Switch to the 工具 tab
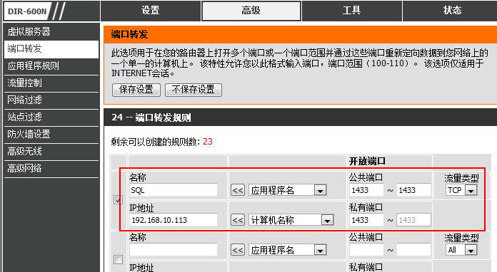Image resolution: width=497 pixels, height=272 pixels. (x=352, y=11)
